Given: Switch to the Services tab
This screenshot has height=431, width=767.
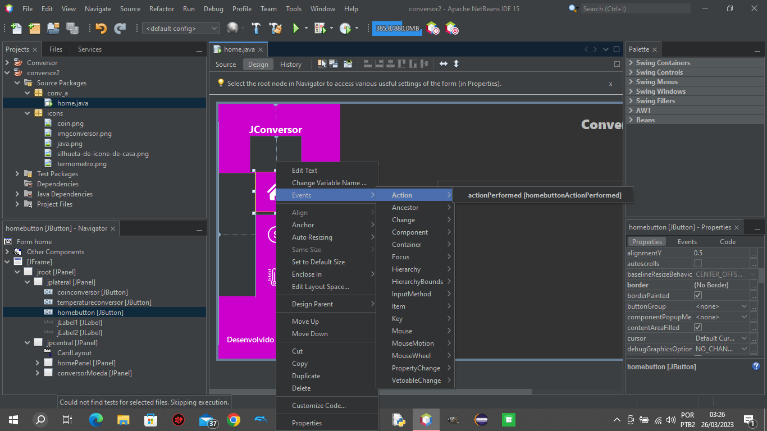Looking at the screenshot, I should tap(90, 49).
